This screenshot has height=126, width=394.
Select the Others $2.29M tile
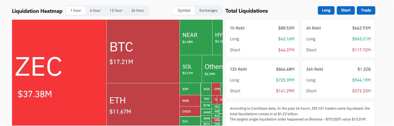point(212,69)
